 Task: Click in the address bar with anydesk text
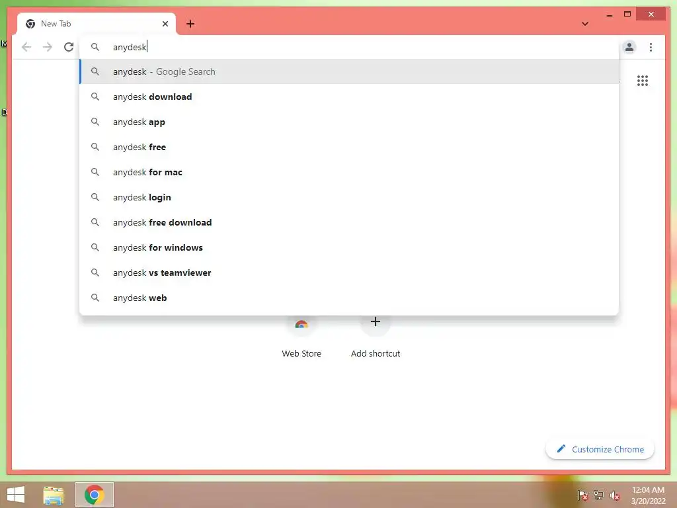(349, 47)
